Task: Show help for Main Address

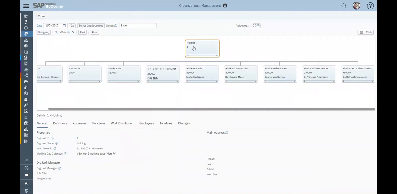Action: [x=227, y=133]
